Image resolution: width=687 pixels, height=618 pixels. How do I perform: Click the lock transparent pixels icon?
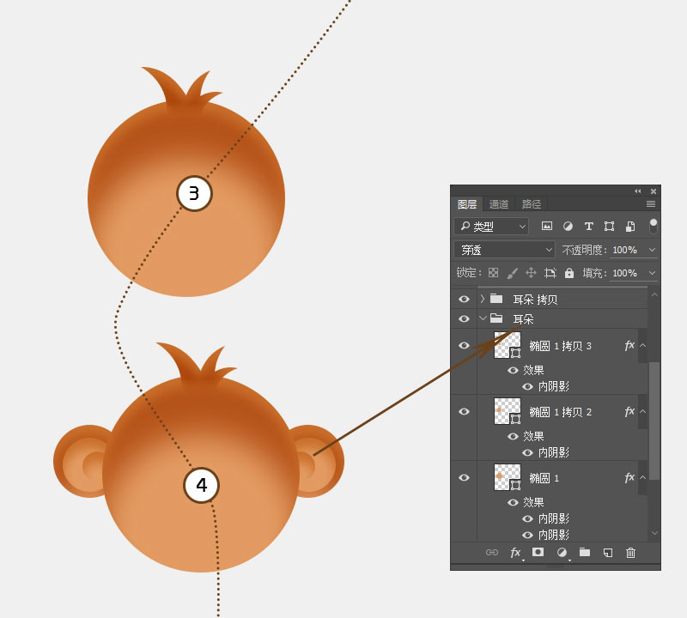point(493,273)
